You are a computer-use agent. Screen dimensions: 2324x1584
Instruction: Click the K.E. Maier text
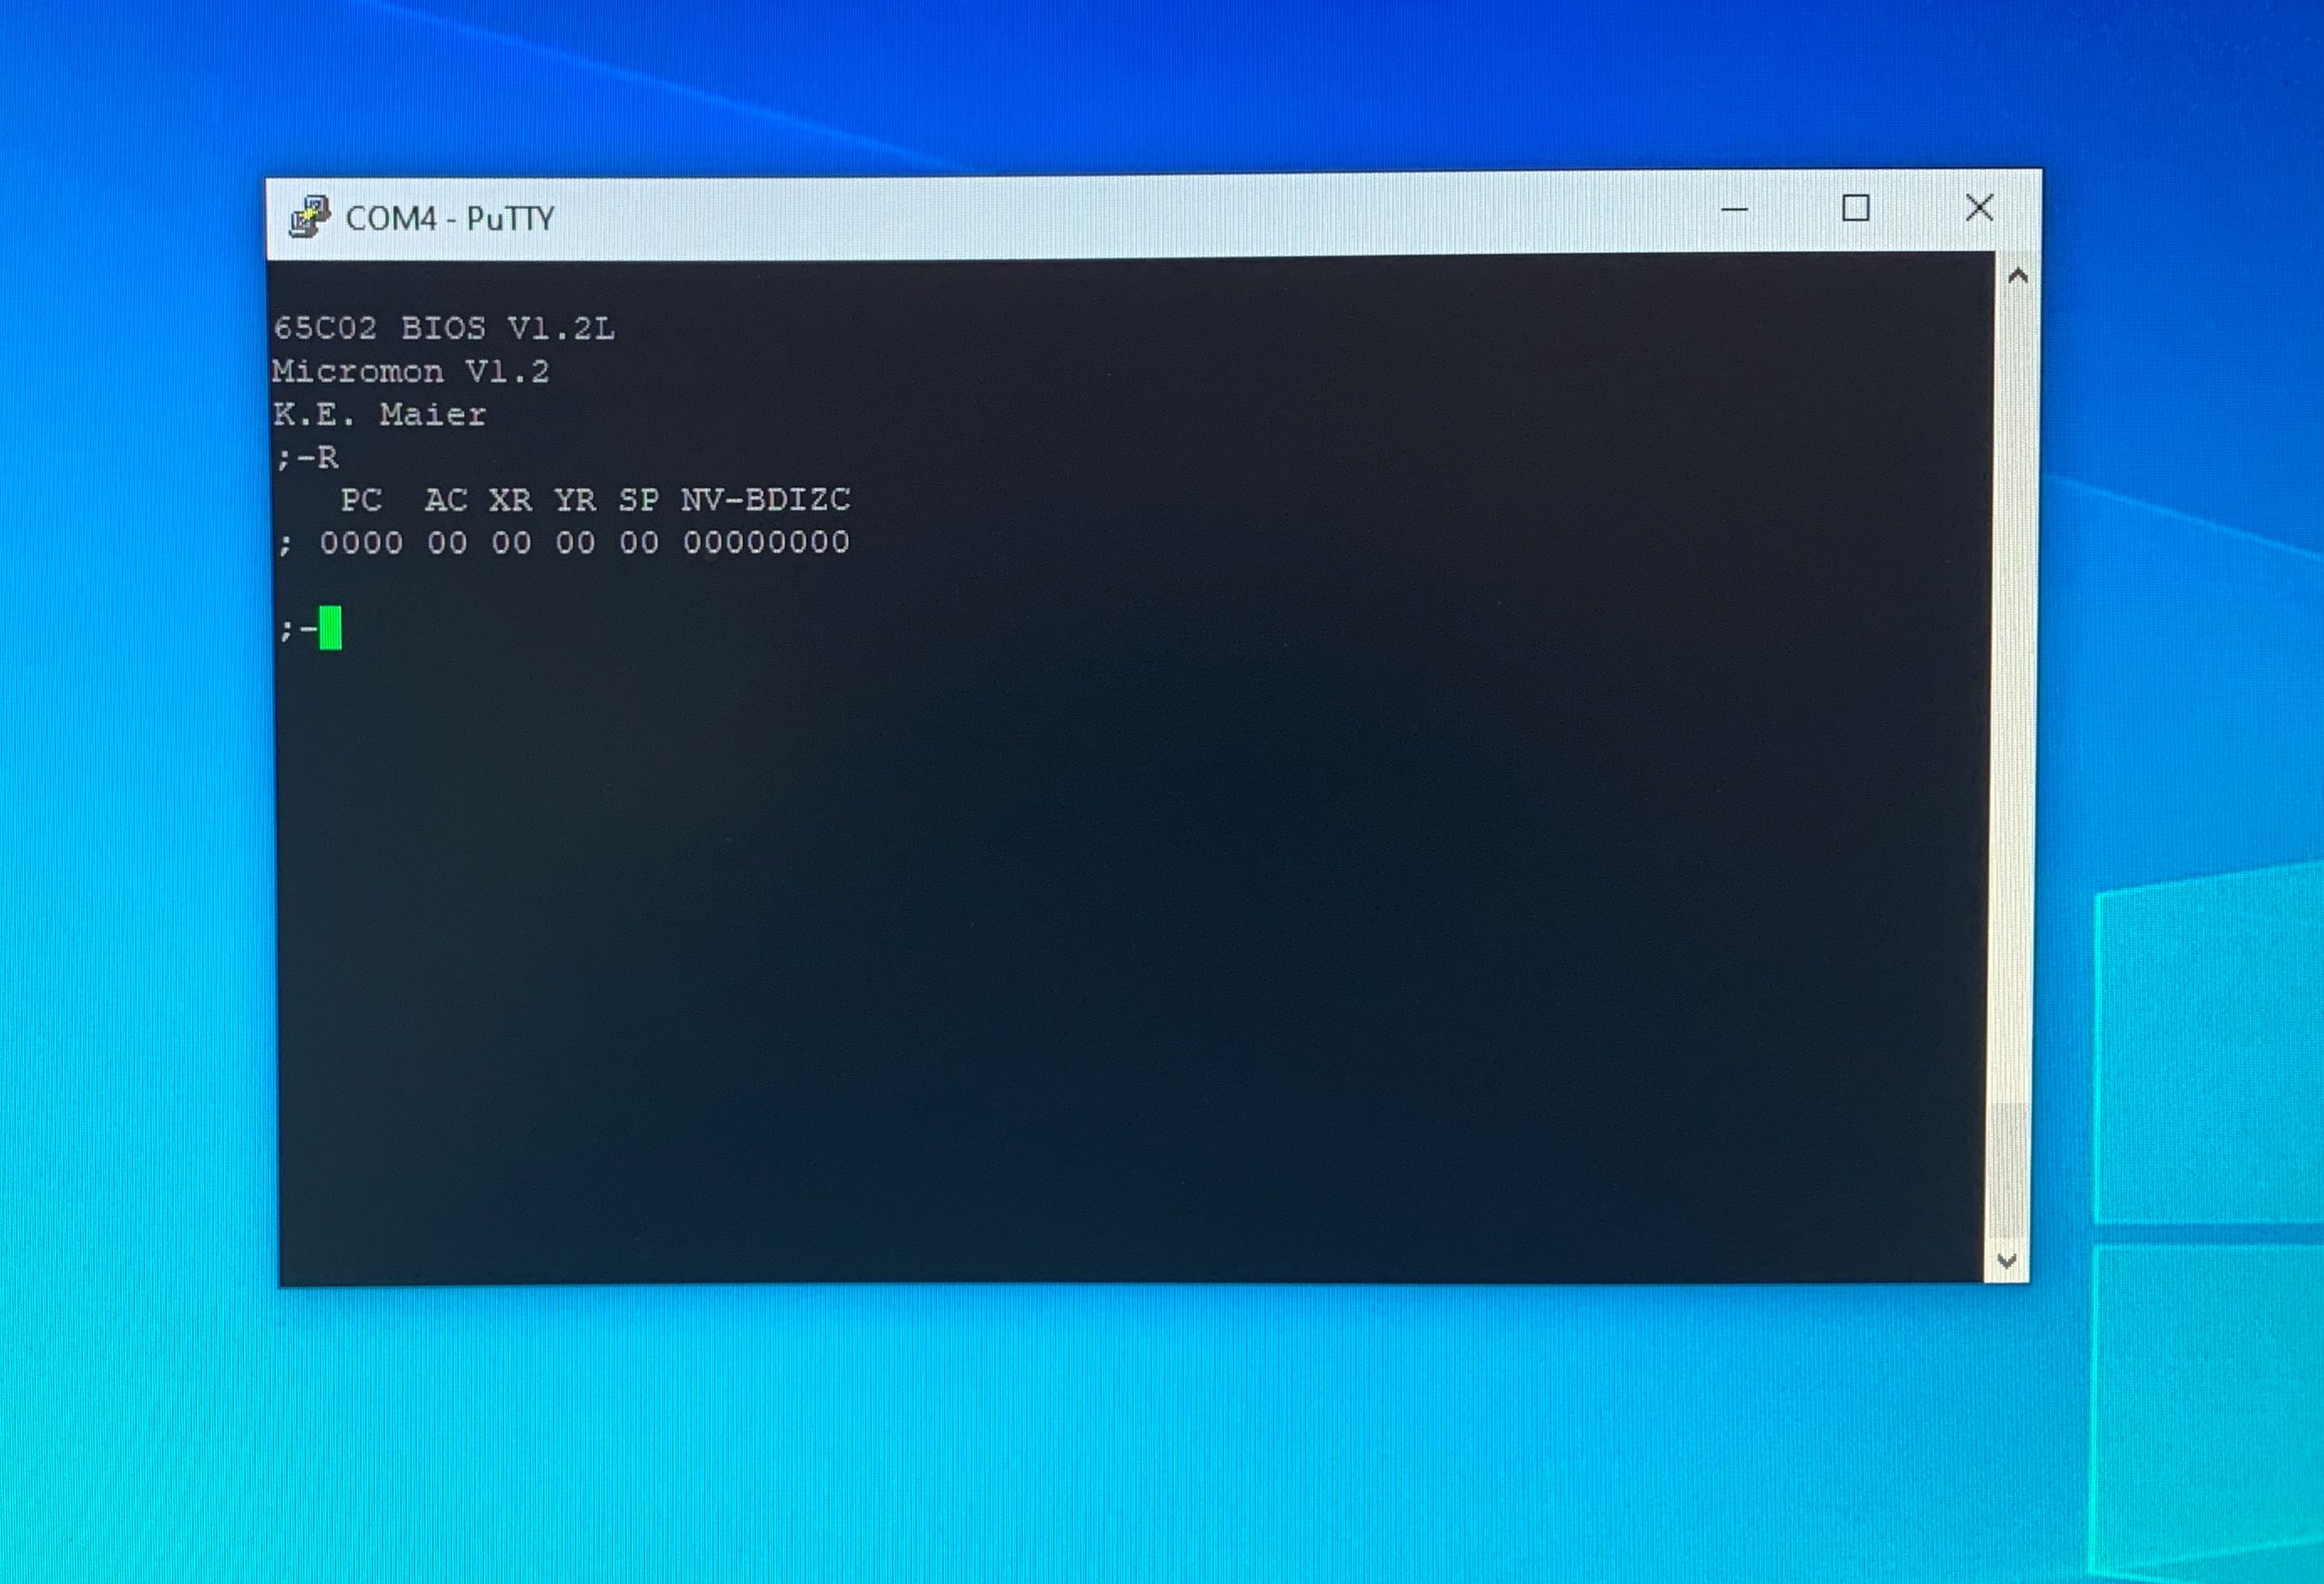(379, 414)
